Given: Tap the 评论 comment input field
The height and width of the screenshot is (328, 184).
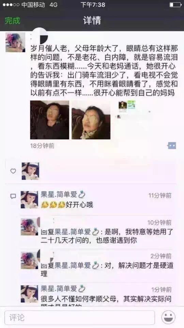Looking at the screenshot, I should pyautogui.click(x=80, y=318).
